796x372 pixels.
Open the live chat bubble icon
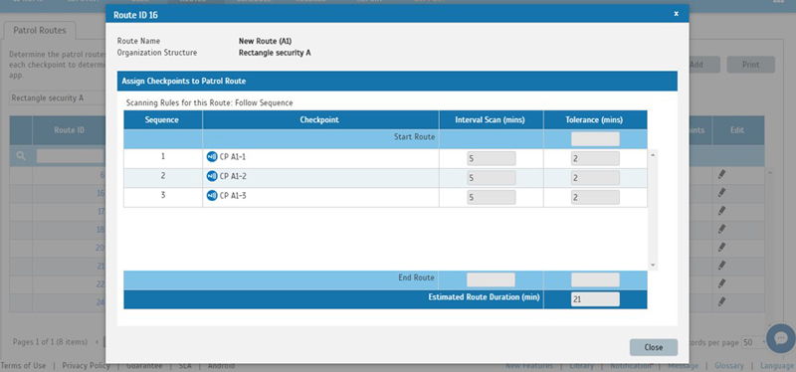click(x=781, y=338)
